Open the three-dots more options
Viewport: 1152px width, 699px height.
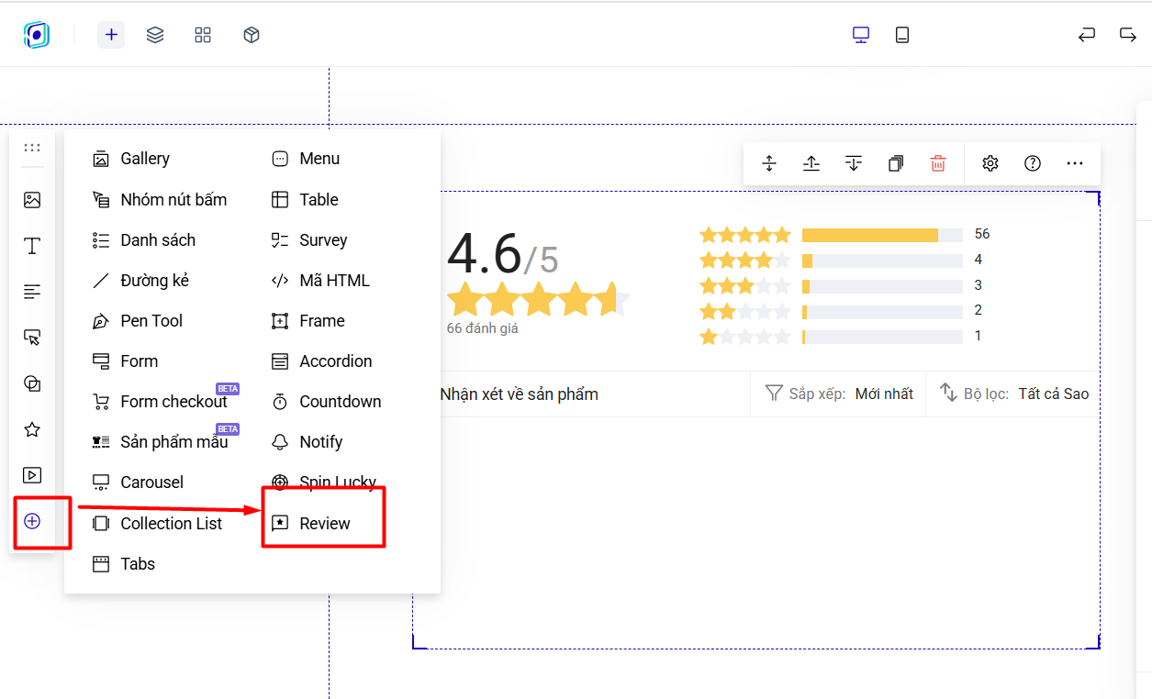pyautogui.click(x=1075, y=163)
